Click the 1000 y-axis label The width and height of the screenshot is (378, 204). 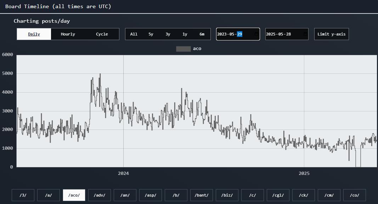pos(7,148)
